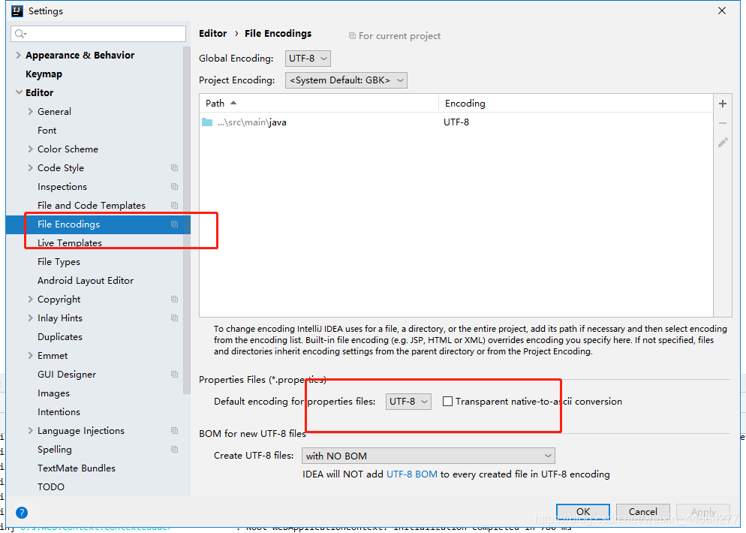Sort by the Path column header
The width and height of the screenshot is (746, 533).
click(319, 104)
